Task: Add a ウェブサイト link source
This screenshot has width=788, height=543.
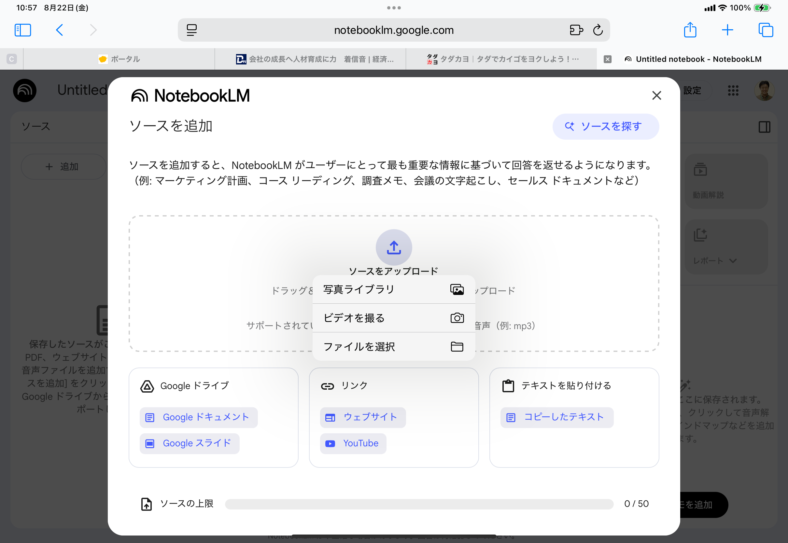Action: point(363,417)
